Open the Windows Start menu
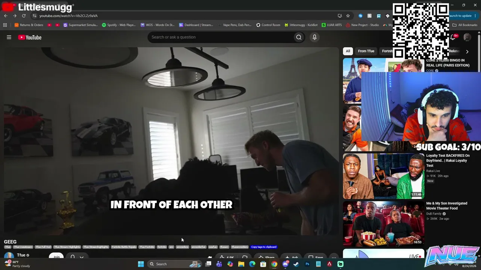 click(x=141, y=264)
